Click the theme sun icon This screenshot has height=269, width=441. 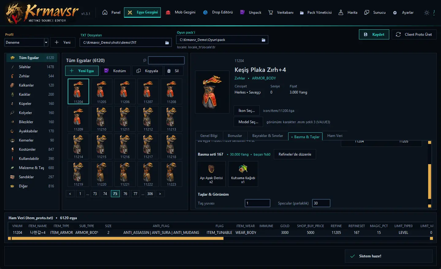pyautogui.click(x=427, y=13)
